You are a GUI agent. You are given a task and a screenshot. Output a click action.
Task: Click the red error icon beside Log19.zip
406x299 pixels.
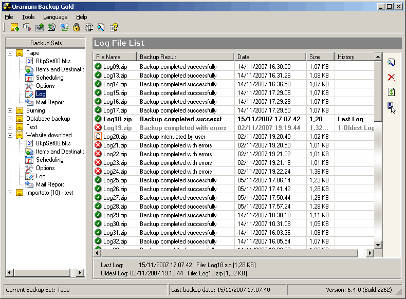point(98,127)
